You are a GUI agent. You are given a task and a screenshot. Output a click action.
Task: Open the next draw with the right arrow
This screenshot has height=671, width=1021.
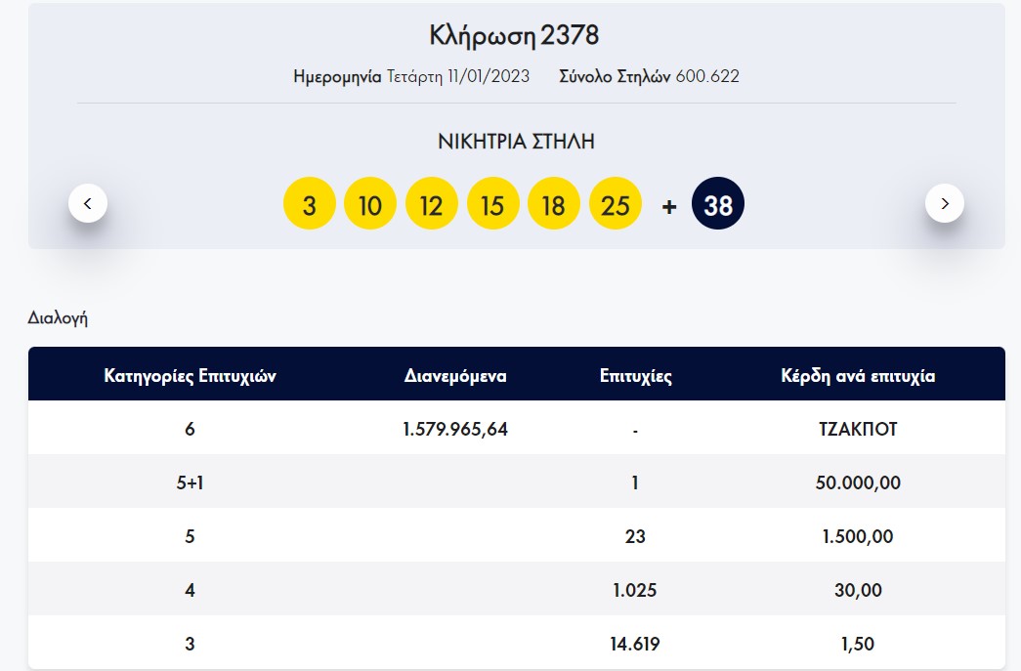pos(944,202)
